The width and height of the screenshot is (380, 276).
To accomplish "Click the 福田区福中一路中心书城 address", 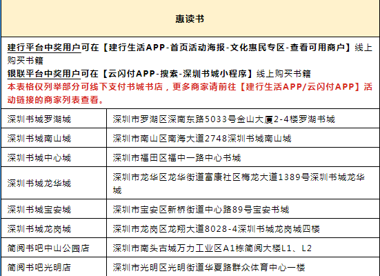I will 177,157.
